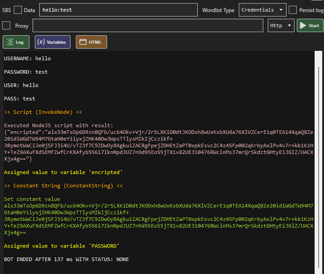Image resolution: width=324 pixels, height=274 pixels.
Task: Click the 'PASS: test' log line
Action: [20, 99]
